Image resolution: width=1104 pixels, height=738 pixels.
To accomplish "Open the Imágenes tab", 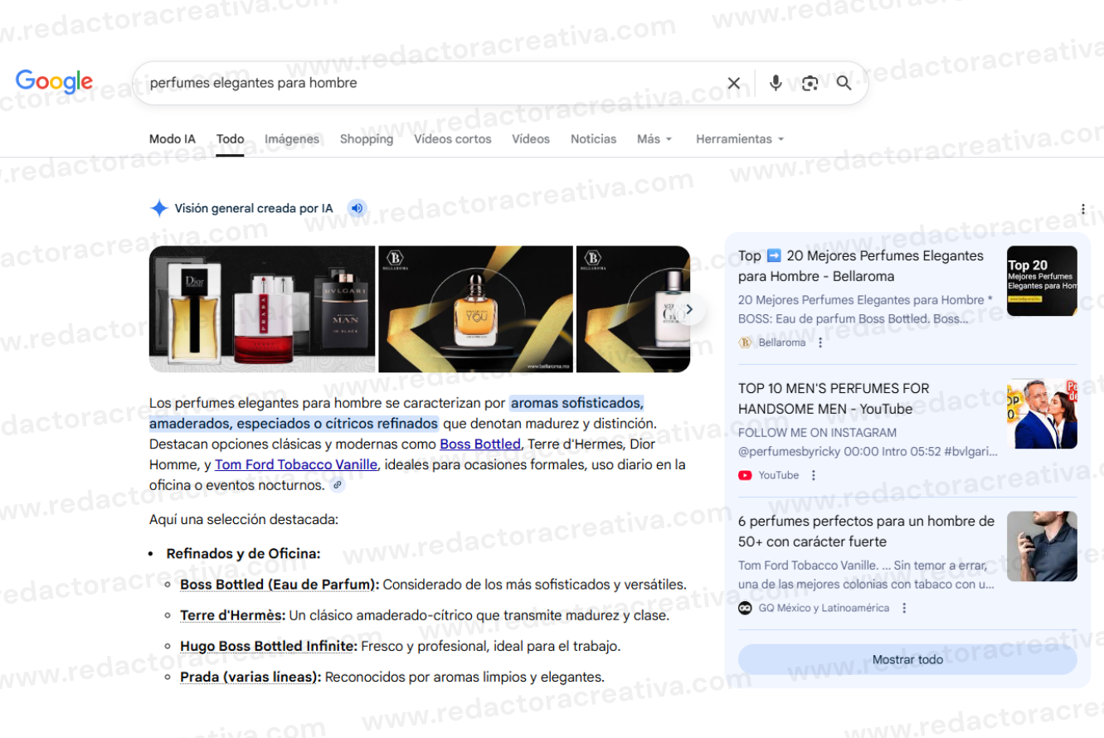I will tap(292, 139).
